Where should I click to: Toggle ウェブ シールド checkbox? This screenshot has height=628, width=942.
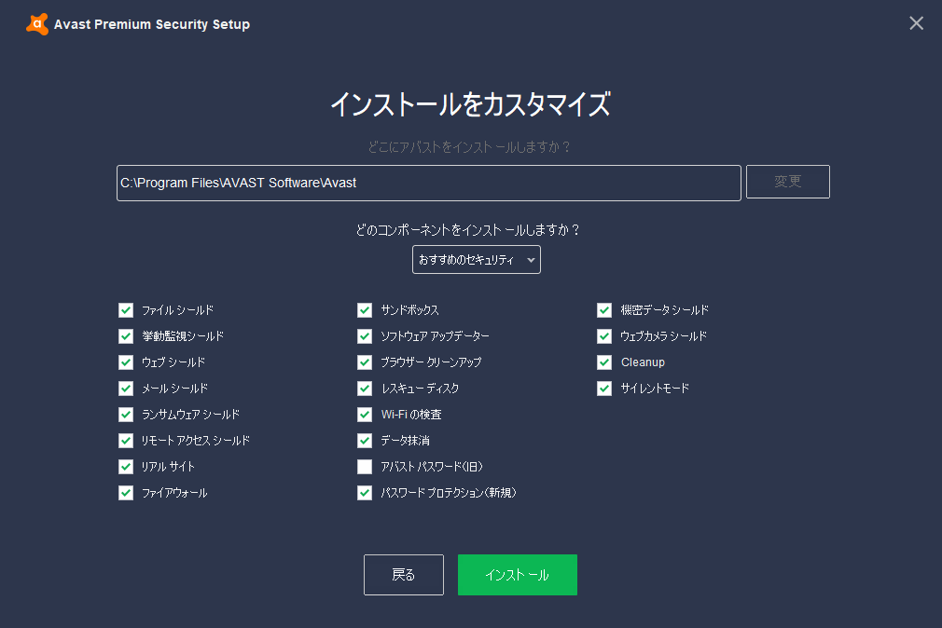(126, 362)
